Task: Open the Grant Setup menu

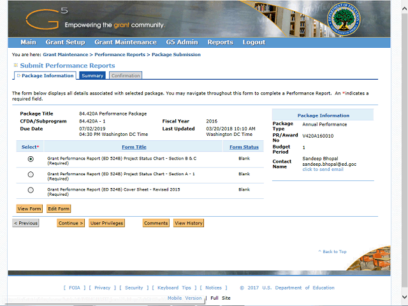Action: [65, 42]
